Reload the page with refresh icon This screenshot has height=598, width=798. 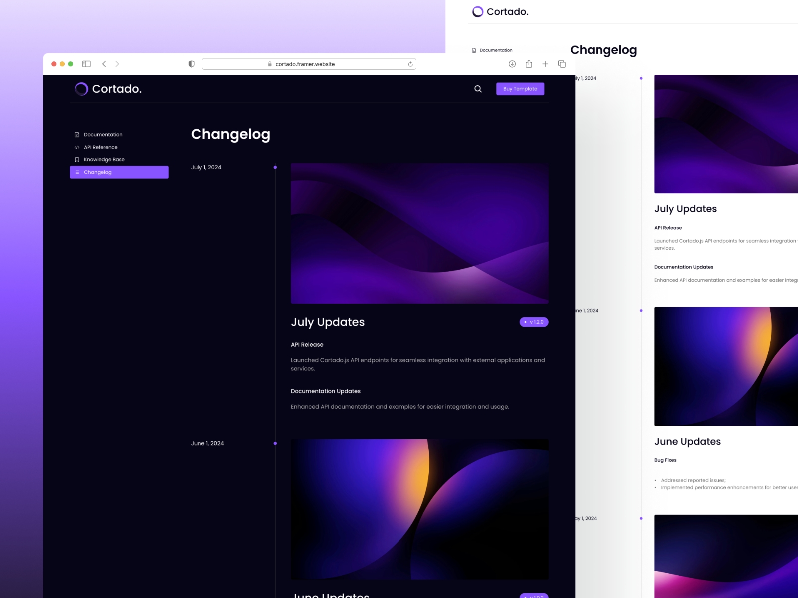(410, 64)
